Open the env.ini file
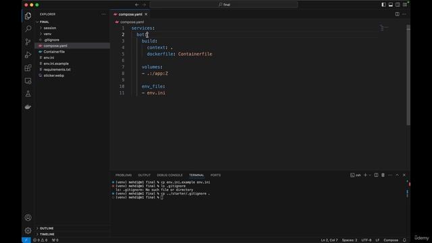The height and width of the screenshot is (243, 432). tap(49, 57)
